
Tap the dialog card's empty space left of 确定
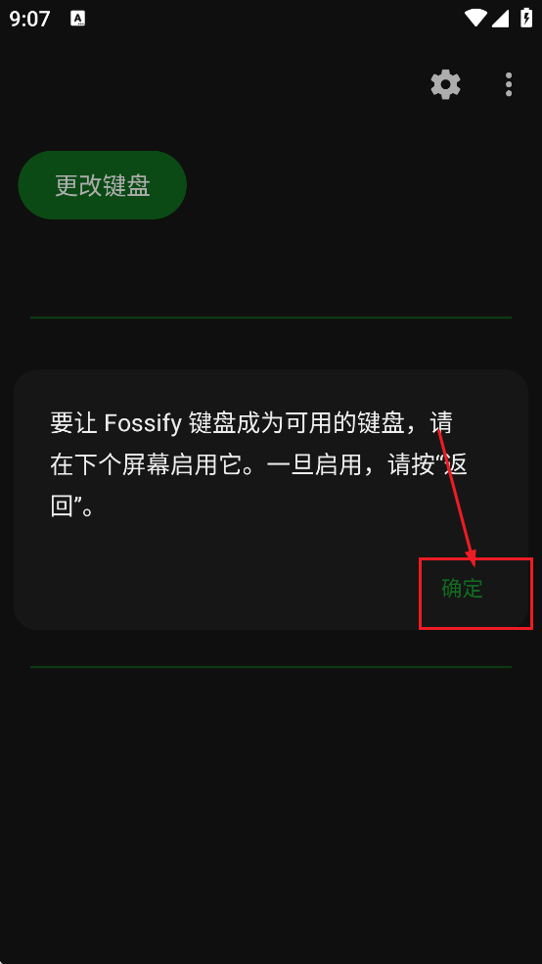point(215,589)
